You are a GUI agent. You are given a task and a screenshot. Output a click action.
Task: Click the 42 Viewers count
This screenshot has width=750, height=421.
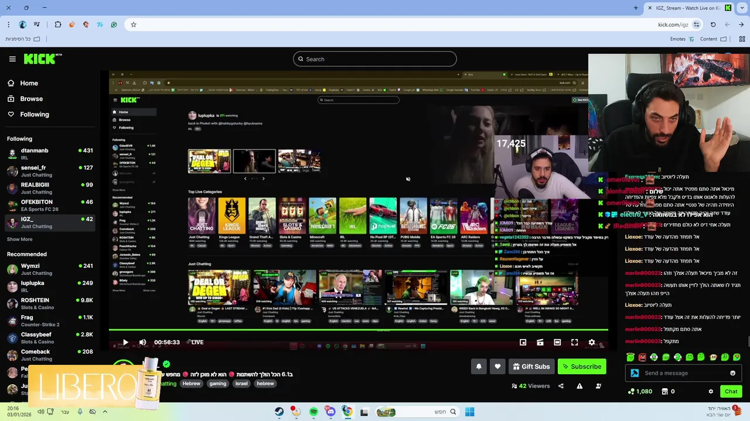point(530,386)
